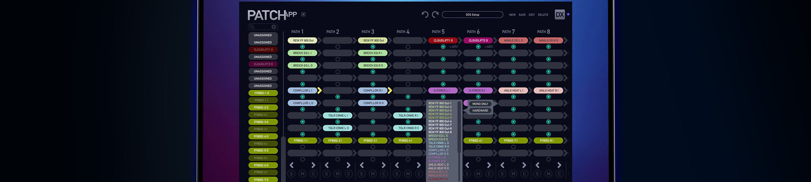The height and width of the screenshot is (182, 811).
Task: Toggle empty circle below FF8002-1 I node
Action: [x=302, y=147]
